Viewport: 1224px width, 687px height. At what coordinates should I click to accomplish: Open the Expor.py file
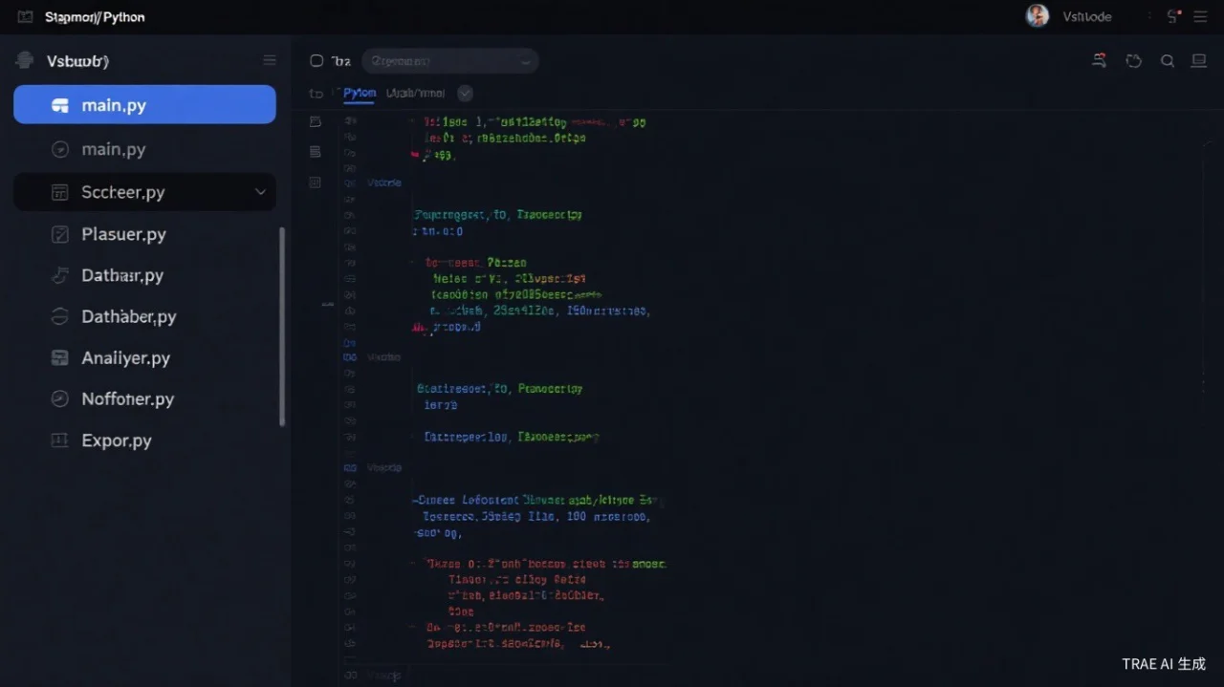pos(117,440)
